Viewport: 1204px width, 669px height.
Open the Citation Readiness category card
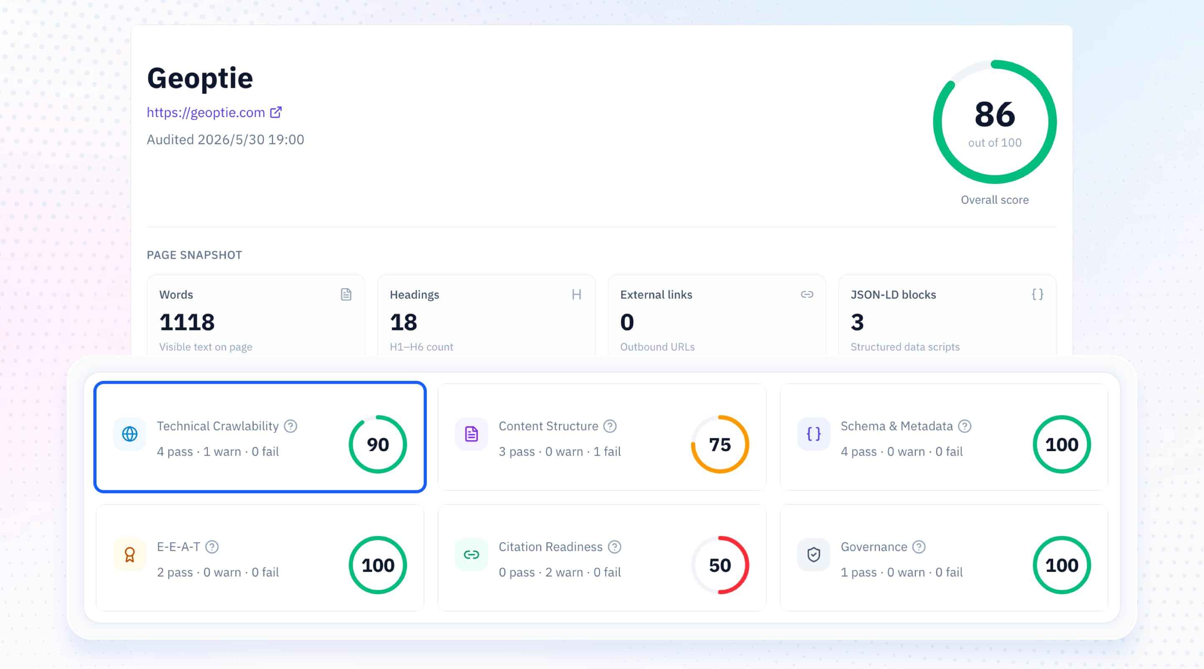coord(602,557)
